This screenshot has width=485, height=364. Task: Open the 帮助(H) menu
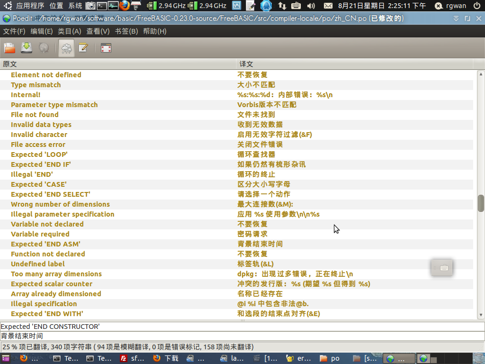155,31
